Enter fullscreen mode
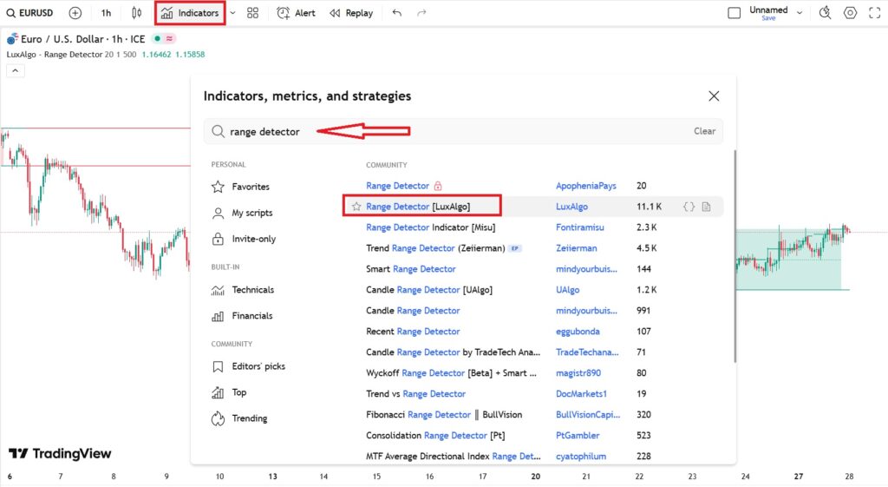 874,13
